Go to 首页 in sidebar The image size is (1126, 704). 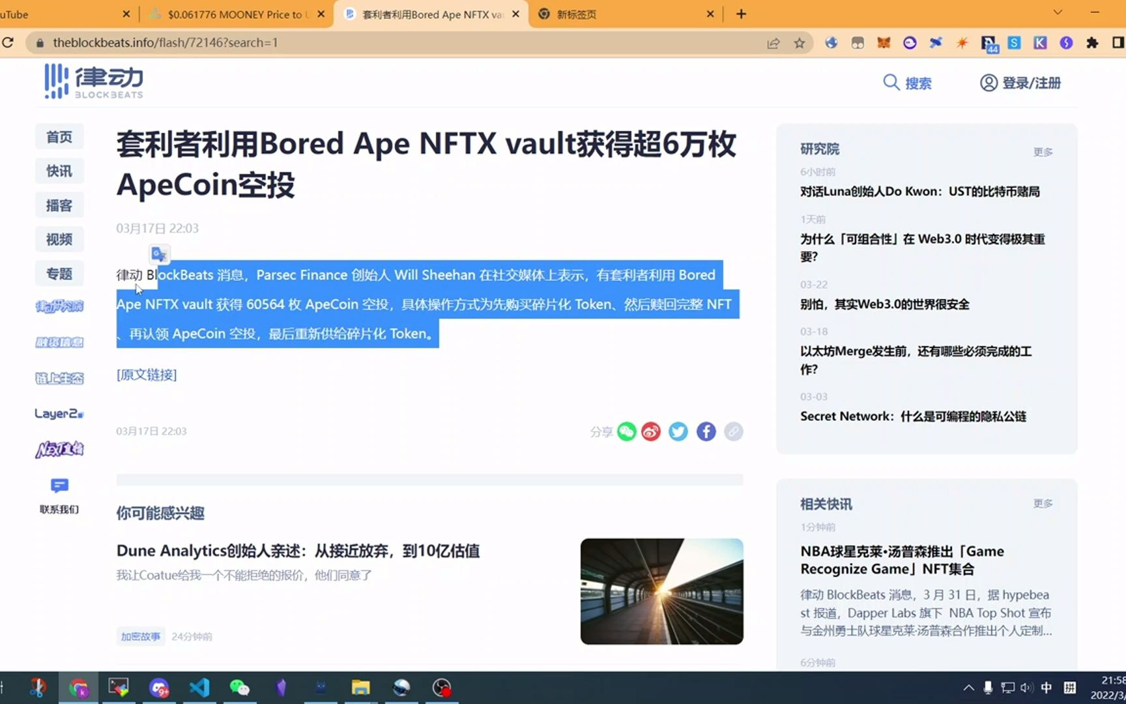coord(59,137)
